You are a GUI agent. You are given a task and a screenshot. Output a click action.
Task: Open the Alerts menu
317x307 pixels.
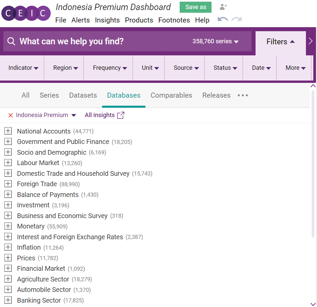[x=81, y=20]
